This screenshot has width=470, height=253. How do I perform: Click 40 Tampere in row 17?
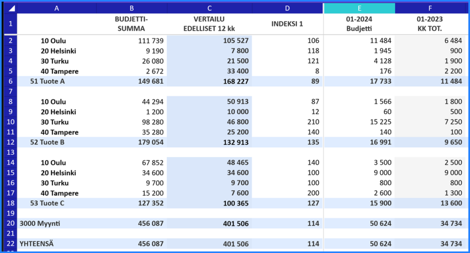click(x=57, y=193)
